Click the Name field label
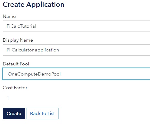The height and width of the screenshot is (124, 150). (x=9, y=16)
